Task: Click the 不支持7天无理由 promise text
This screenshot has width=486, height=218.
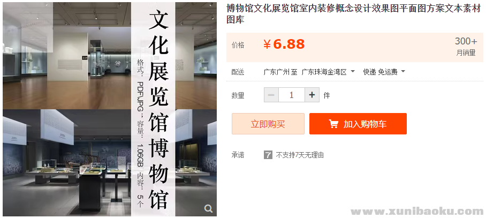Action: click(x=300, y=155)
